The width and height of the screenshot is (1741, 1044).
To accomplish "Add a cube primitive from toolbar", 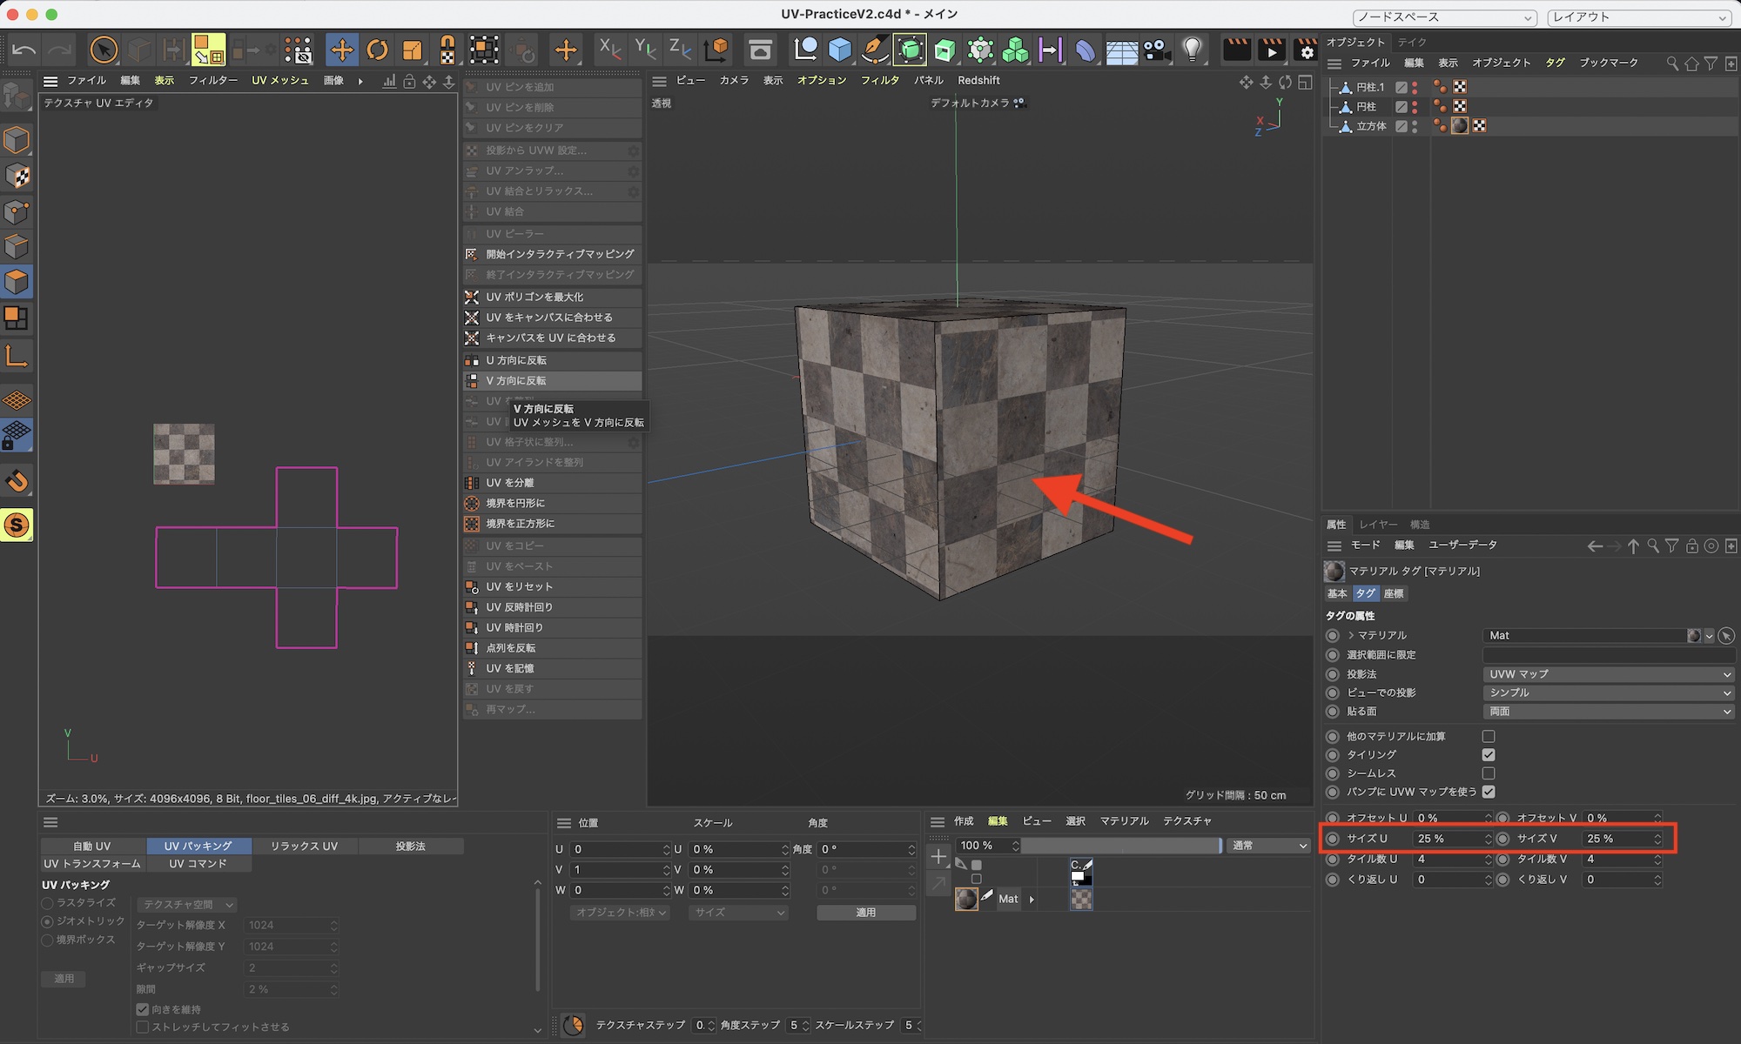I will (x=839, y=50).
